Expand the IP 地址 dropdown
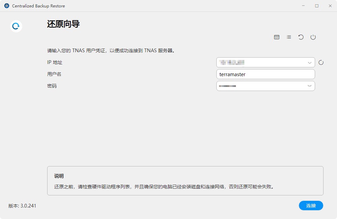 point(309,62)
